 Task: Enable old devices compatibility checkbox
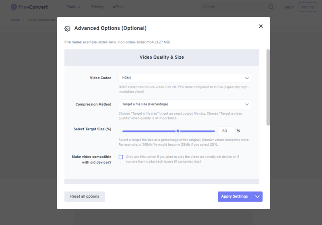tap(121, 157)
